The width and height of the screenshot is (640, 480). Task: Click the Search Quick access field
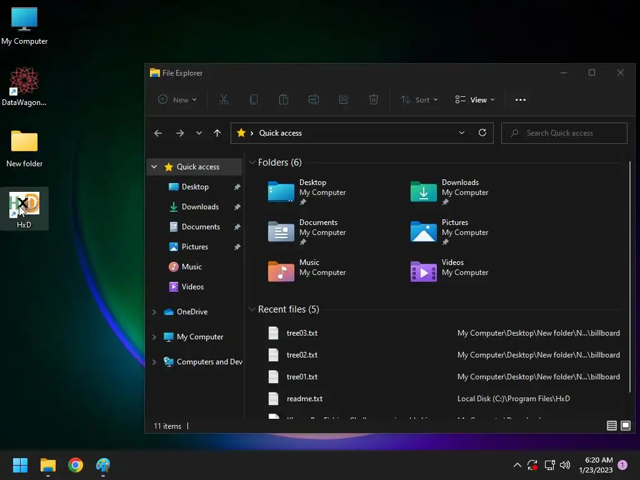(x=564, y=133)
